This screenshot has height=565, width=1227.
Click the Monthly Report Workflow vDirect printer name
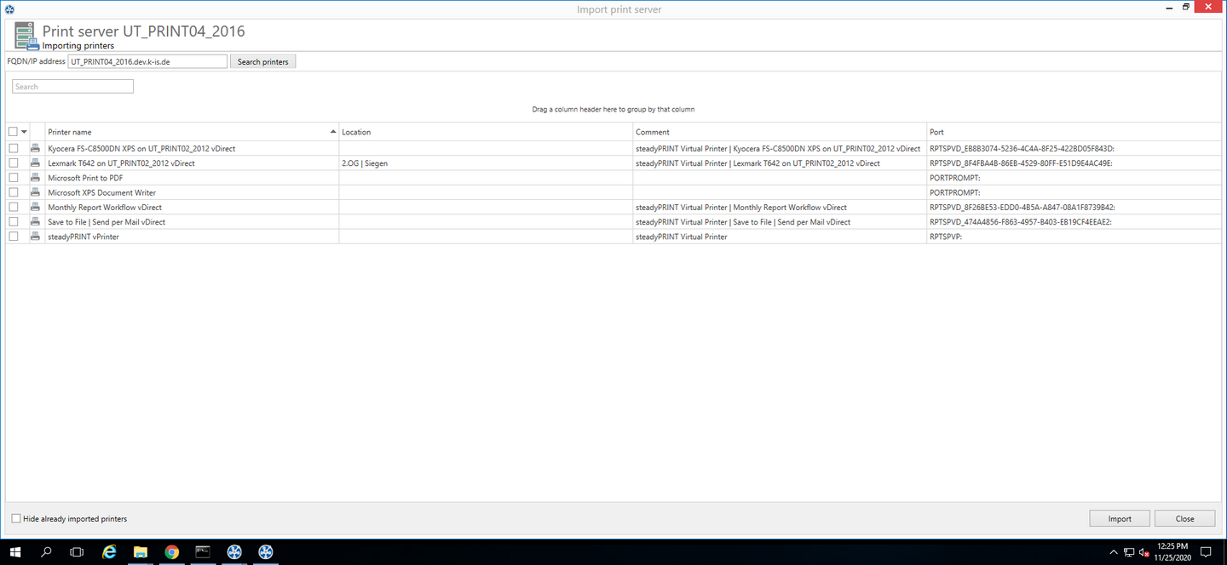[x=105, y=208]
